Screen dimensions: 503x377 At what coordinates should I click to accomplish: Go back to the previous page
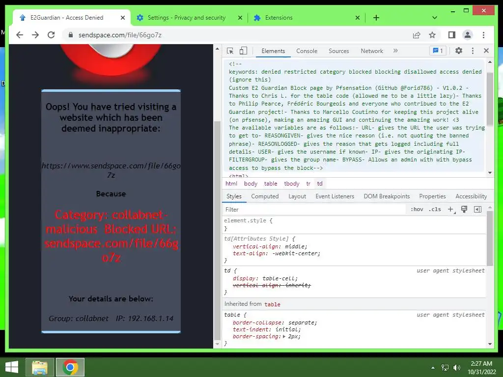tap(20, 35)
